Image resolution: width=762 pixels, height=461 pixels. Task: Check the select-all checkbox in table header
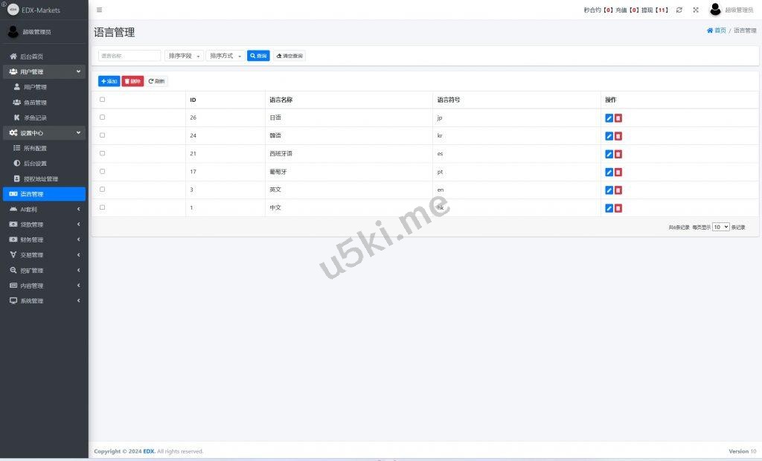click(103, 100)
